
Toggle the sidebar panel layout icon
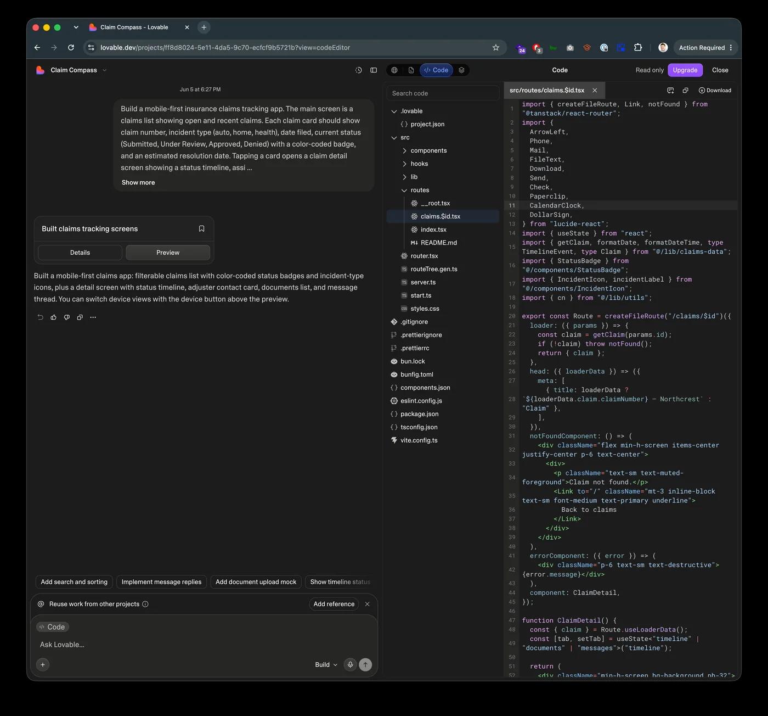[374, 70]
